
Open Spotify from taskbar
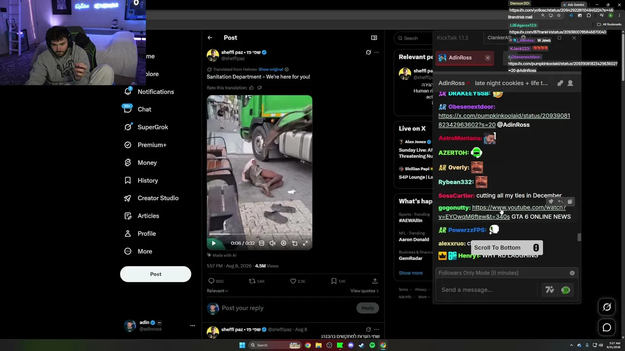(x=372, y=346)
